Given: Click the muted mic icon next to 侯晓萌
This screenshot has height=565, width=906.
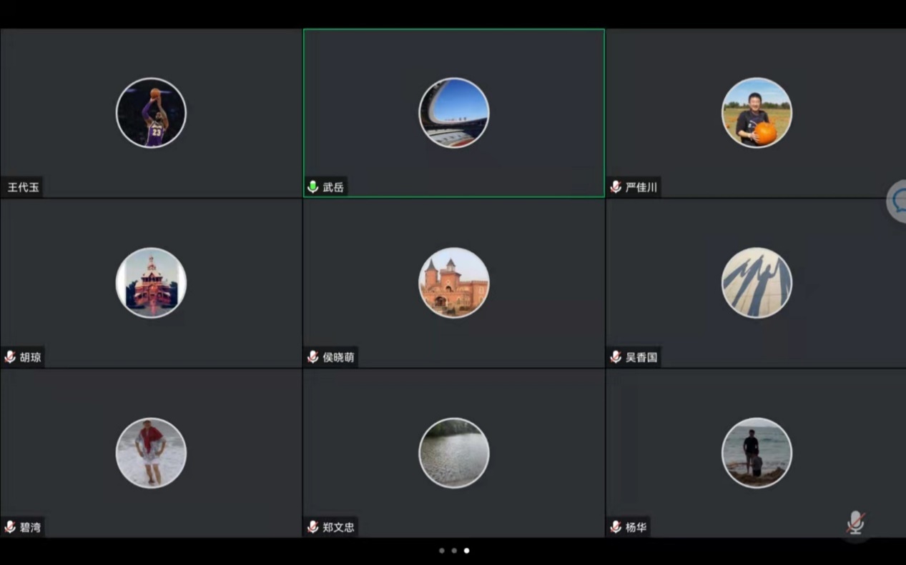Looking at the screenshot, I should click(x=312, y=357).
